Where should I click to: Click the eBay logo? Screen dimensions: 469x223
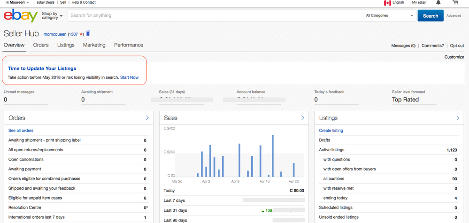point(20,16)
